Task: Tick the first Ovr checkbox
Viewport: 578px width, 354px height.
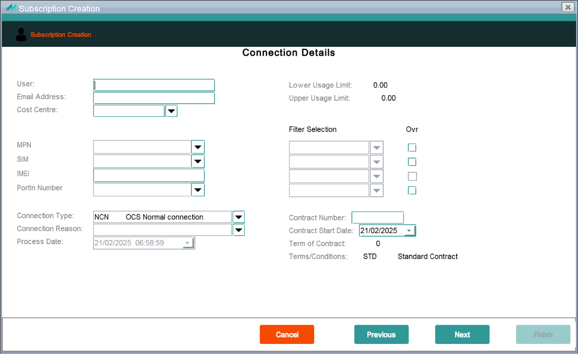Action: pos(412,148)
